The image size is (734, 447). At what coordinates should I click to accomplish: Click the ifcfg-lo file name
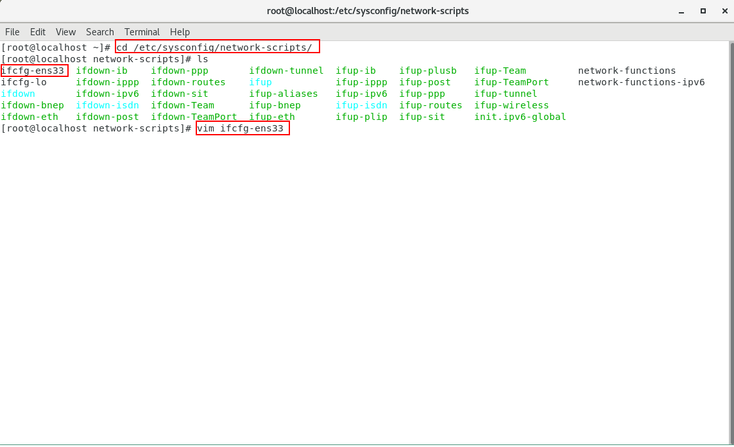[x=24, y=82]
